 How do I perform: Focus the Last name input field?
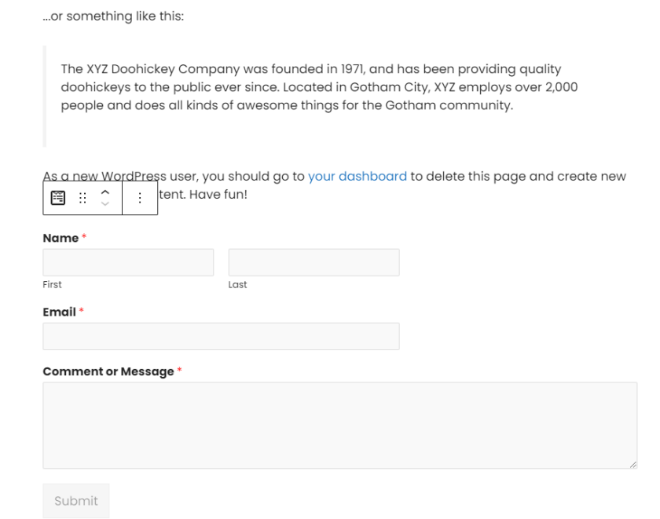tap(314, 262)
